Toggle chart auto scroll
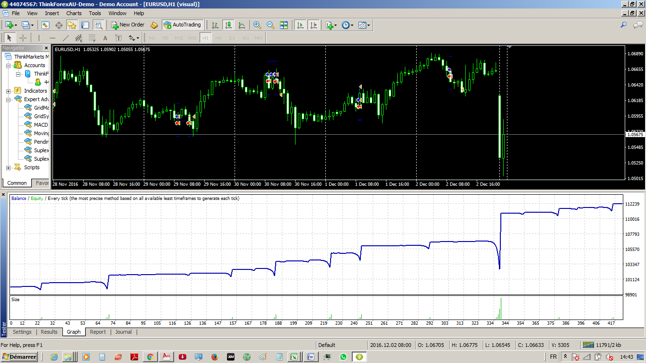This screenshot has width=646, height=363. tap(300, 25)
